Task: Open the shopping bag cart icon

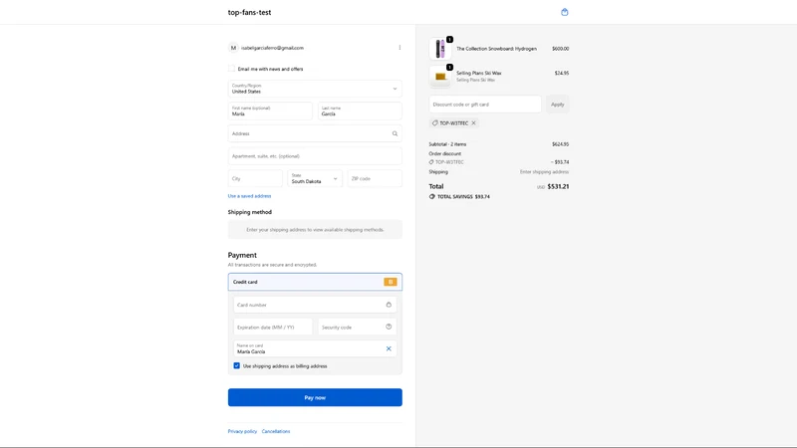Action: (564, 12)
